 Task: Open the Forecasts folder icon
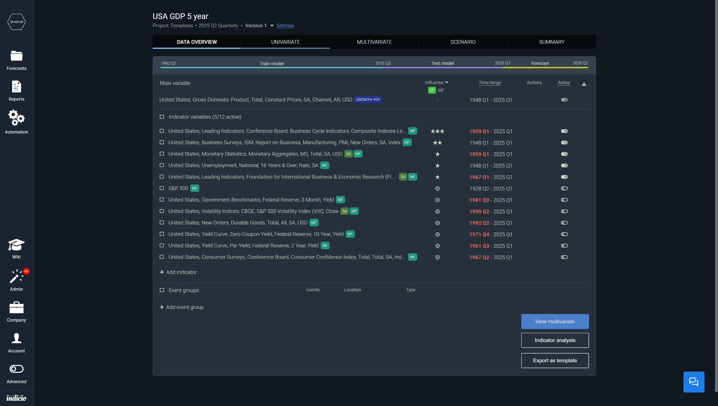[x=16, y=56]
